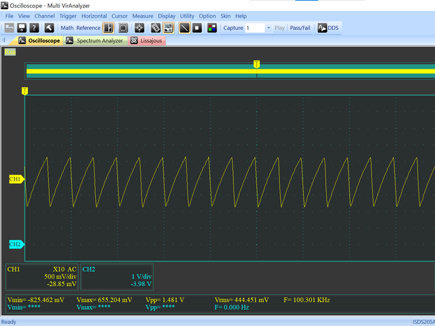Click the stop acquisition square icon
The image size is (435, 326).
(197, 28)
